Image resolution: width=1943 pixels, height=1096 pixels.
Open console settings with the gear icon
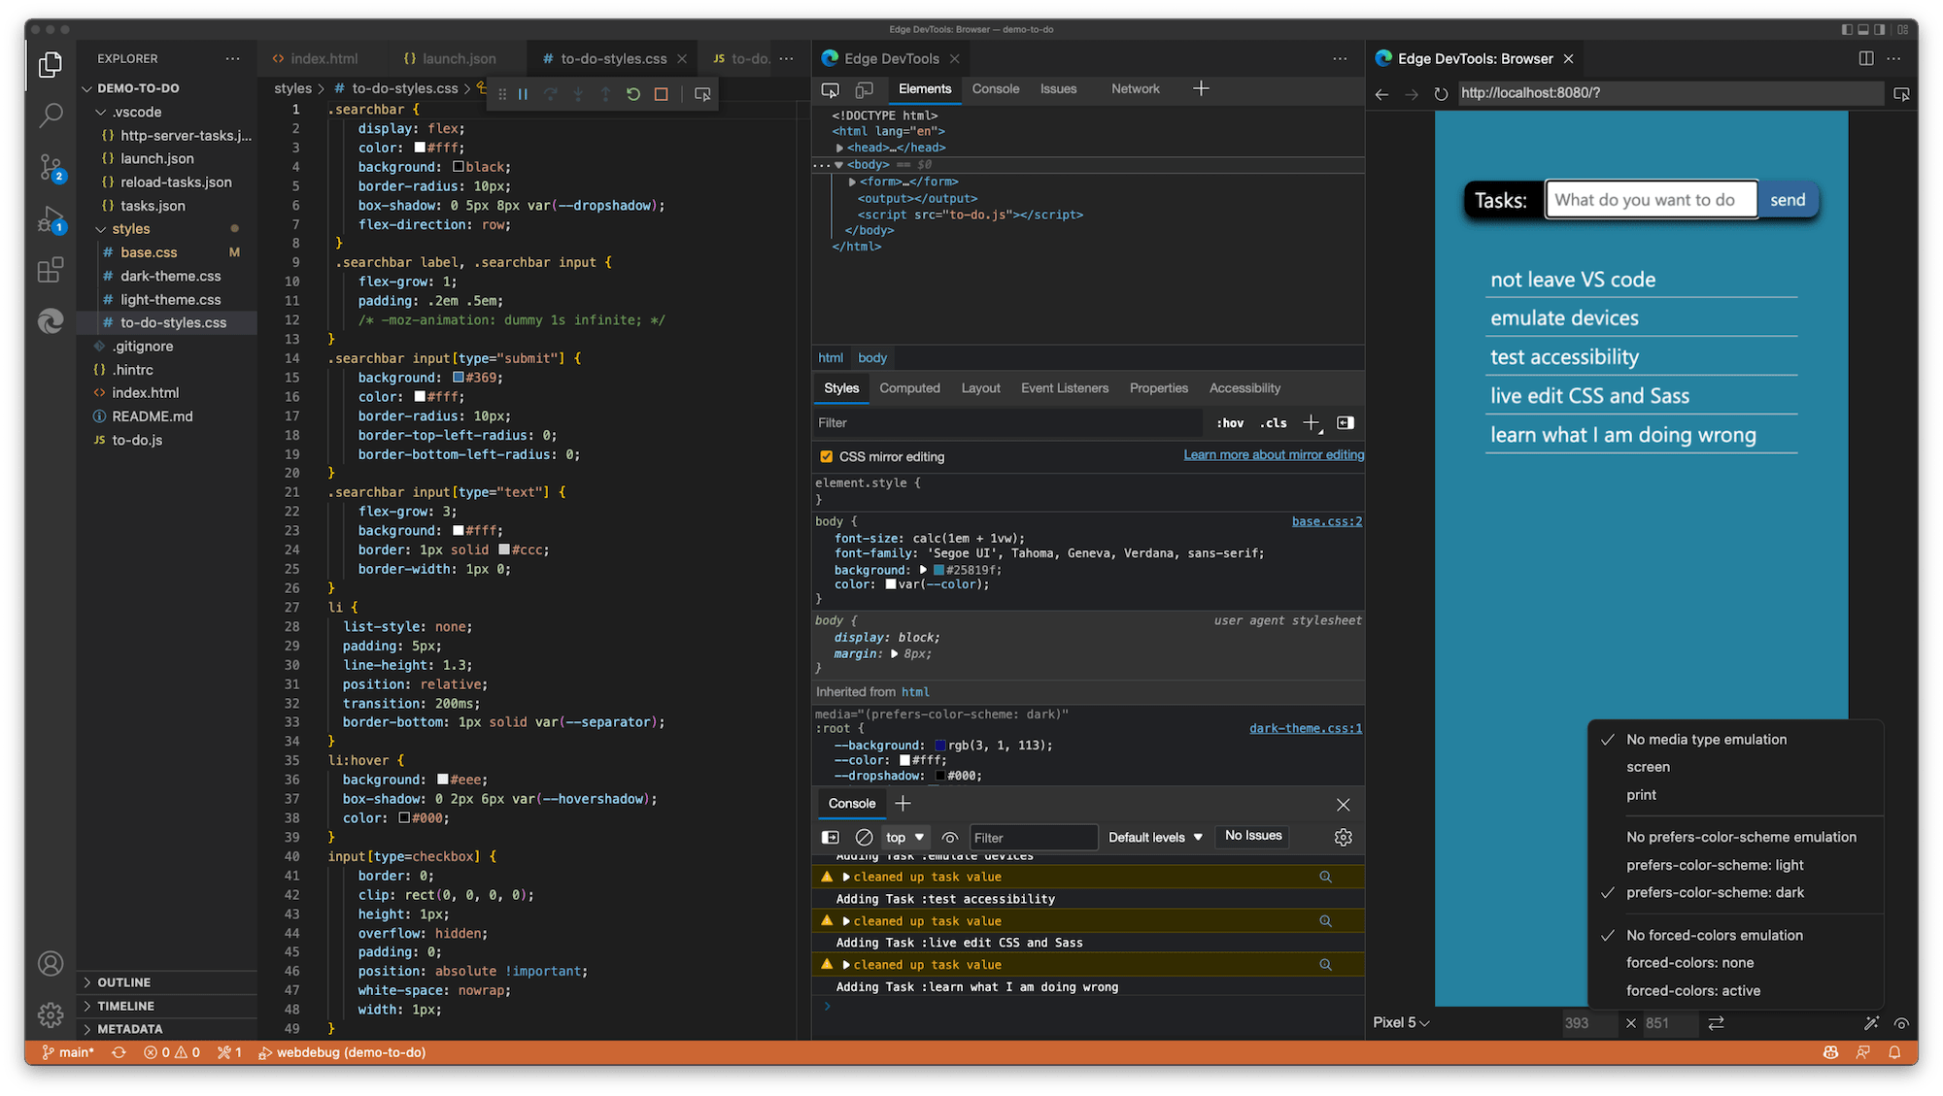coord(1343,837)
